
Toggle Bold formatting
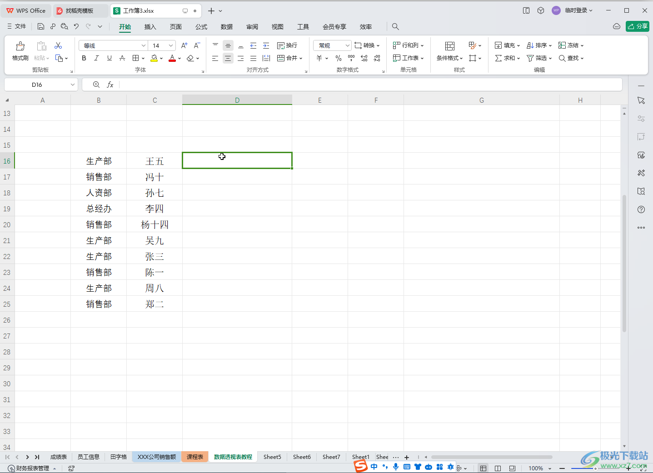[84, 58]
